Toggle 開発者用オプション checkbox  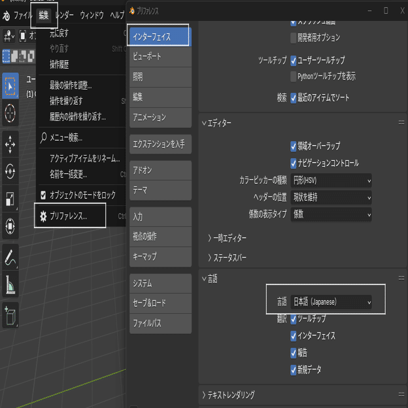pos(293,38)
